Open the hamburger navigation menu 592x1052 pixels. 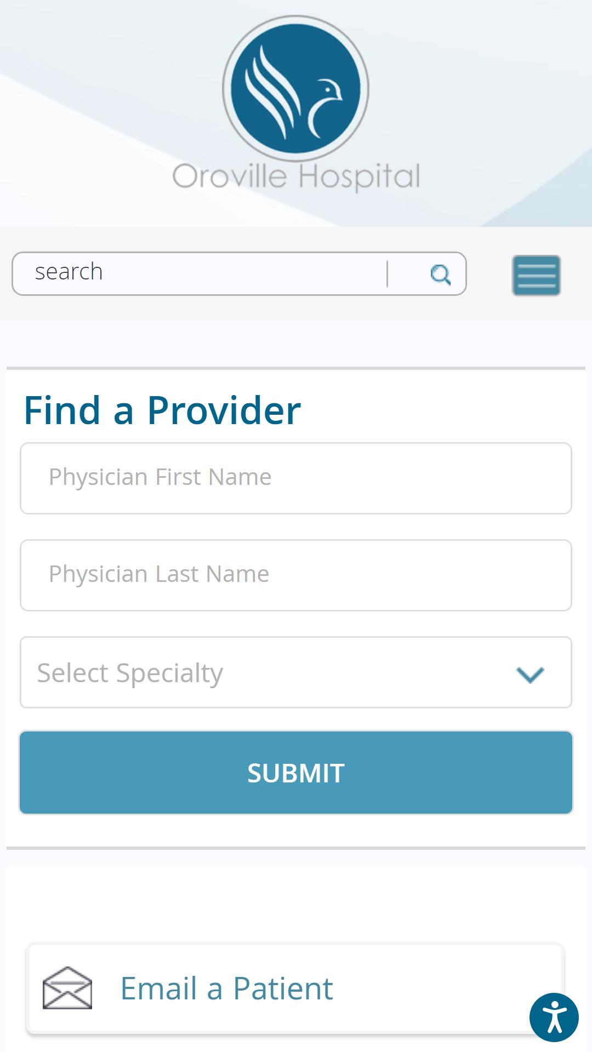(536, 275)
